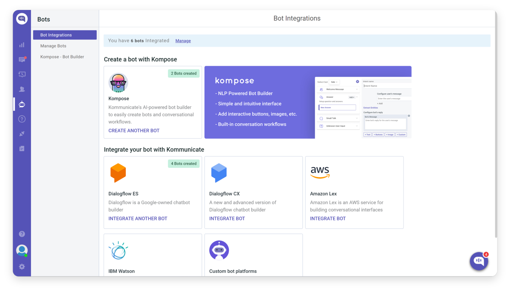Click 'Create a bot with Kompose' heading
This screenshot has width=510, height=292.
point(140,59)
